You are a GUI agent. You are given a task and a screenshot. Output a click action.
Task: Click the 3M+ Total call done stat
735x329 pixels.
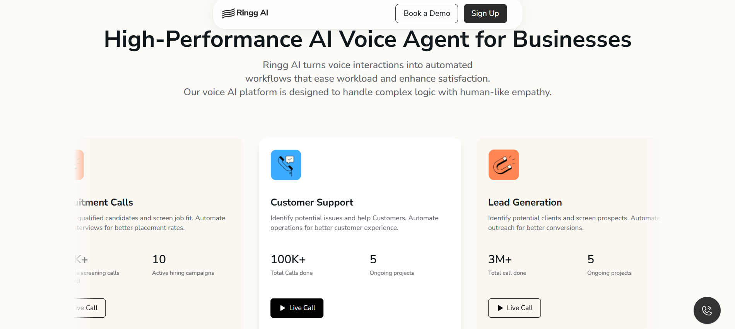coord(500,259)
